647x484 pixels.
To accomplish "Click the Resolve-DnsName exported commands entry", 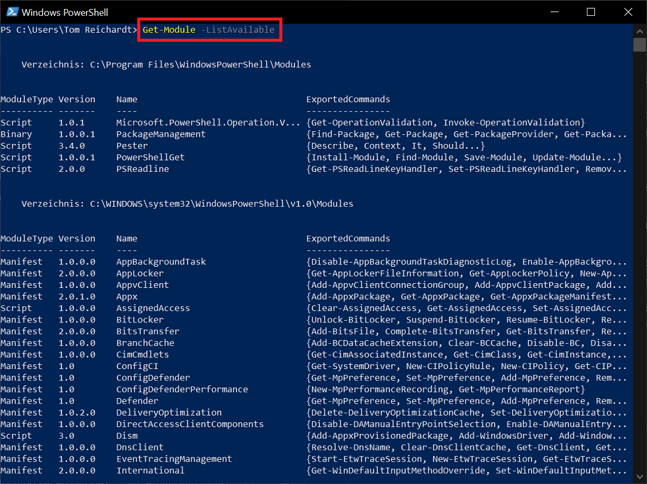I will [467, 447].
